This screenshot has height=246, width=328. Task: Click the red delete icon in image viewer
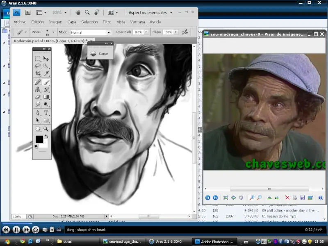(287, 198)
